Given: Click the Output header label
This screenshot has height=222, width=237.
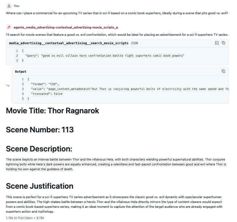Looking at the screenshot, I should click(x=21, y=71).
